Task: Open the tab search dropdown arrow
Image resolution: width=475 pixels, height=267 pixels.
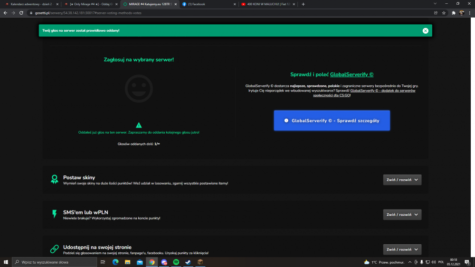Action: tap(435, 4)
